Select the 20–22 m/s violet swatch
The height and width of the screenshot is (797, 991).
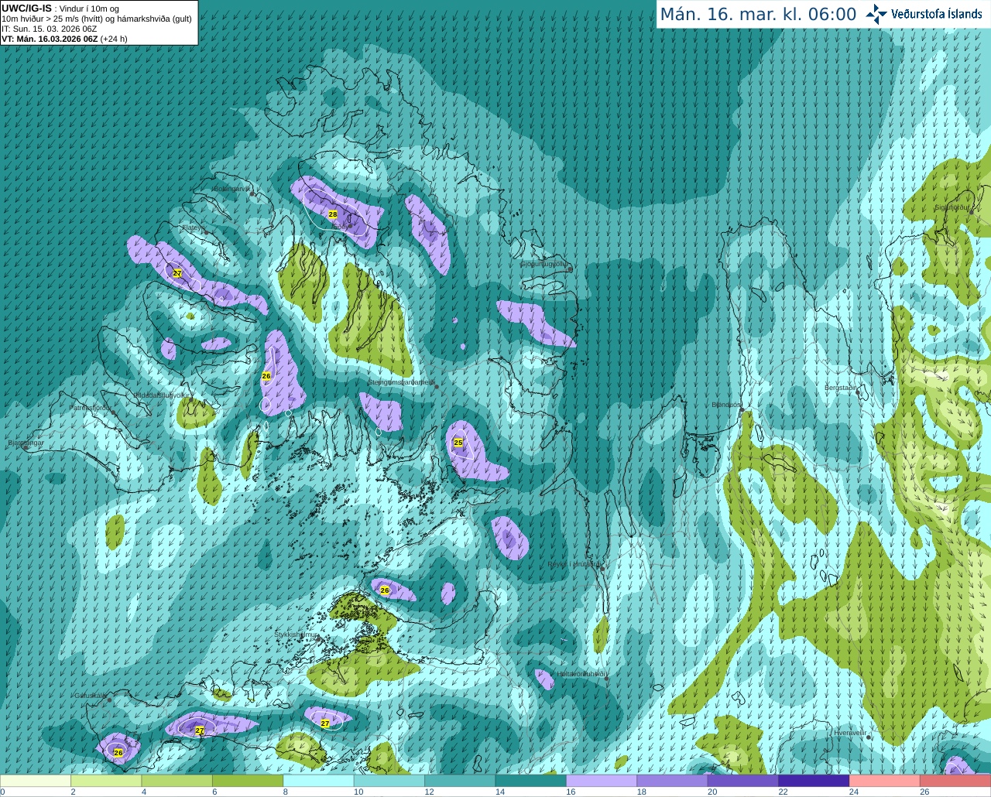[x=743, y=781]
